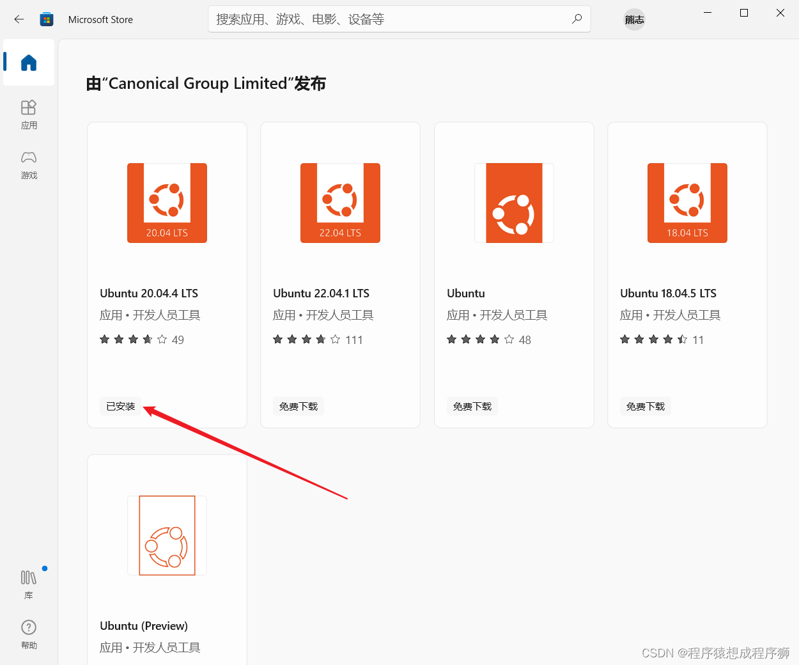799x665 pixels.
Task: Open the plain Ubuntu app icon
Action: pos(514,203)
